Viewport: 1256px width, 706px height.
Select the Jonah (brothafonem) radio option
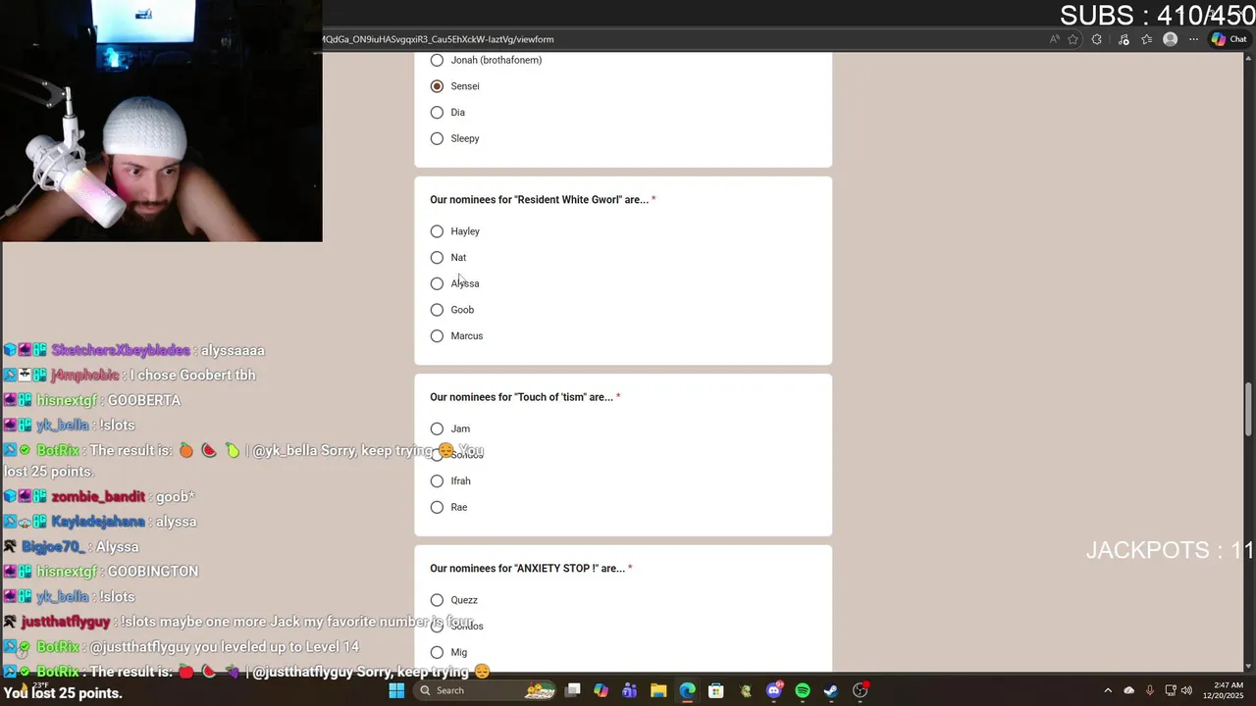pos(437,60)
